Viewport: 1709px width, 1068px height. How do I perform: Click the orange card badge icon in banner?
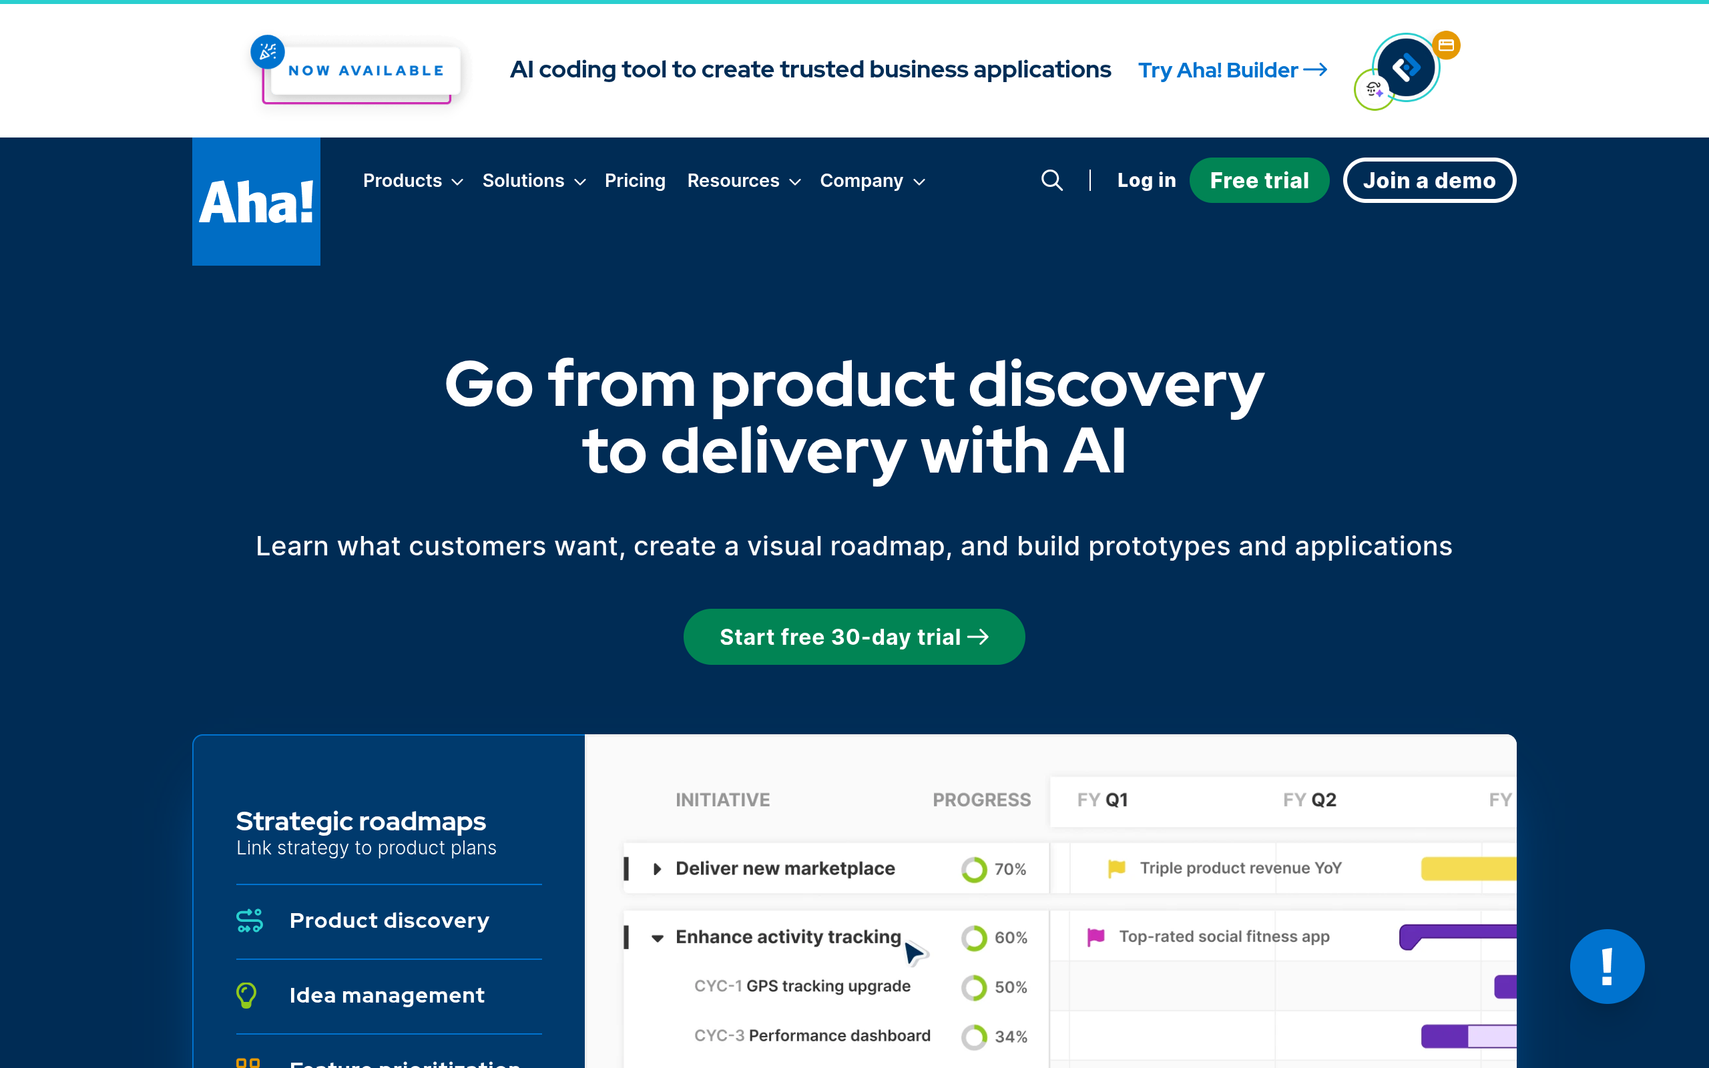[1445, 45]
